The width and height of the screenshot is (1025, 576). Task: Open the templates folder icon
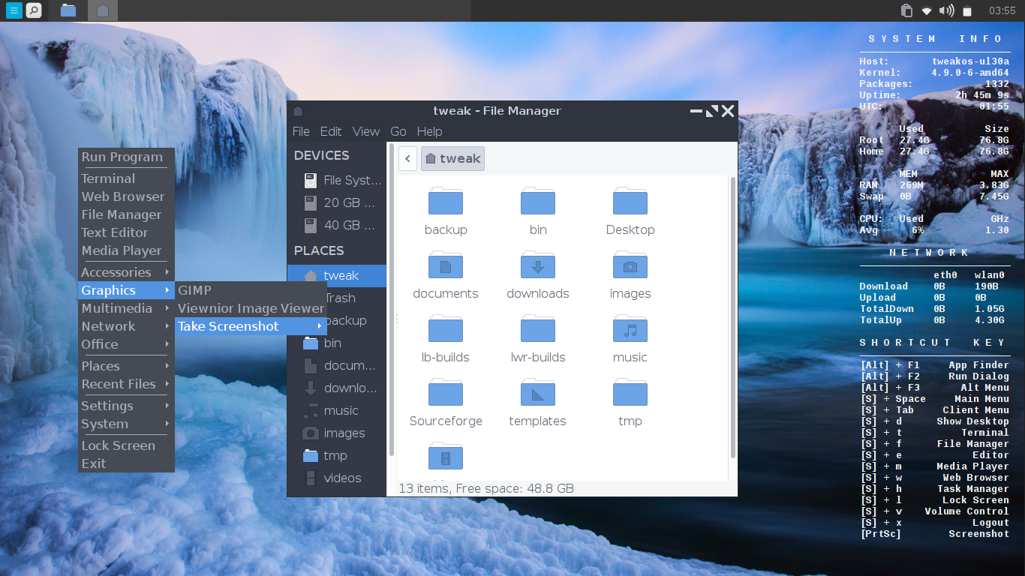click(x=537, y=394)
